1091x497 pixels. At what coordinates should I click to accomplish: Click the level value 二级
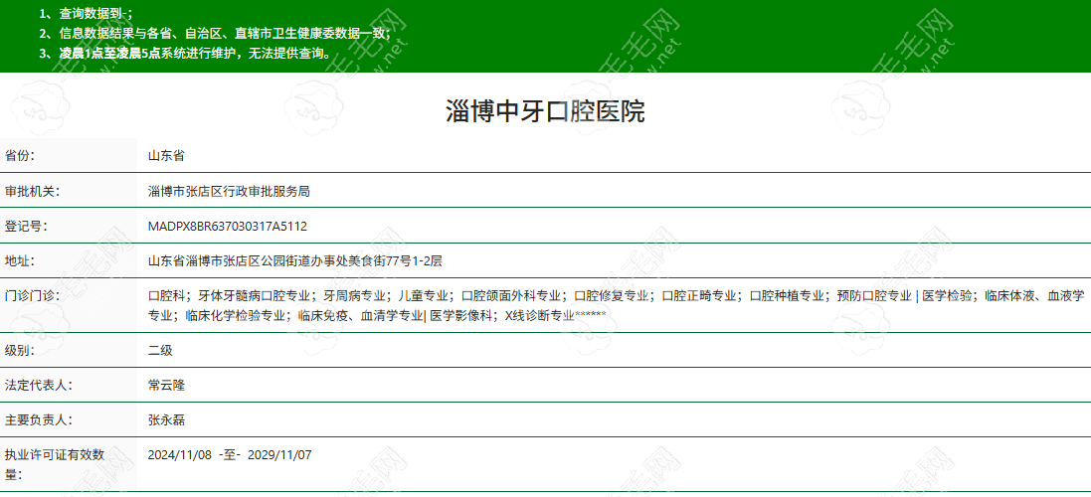click(160, 350)
